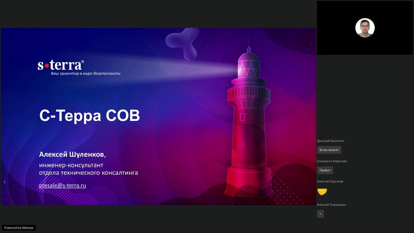Click the S-Terra logo on the slide

coord(60,65)
